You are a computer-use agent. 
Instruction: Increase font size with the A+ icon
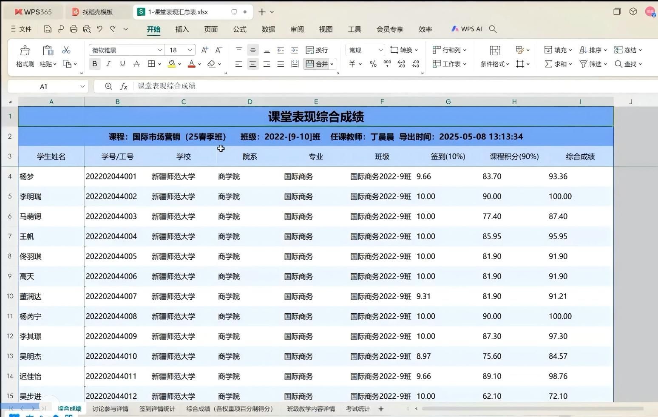tap(204, 50)
